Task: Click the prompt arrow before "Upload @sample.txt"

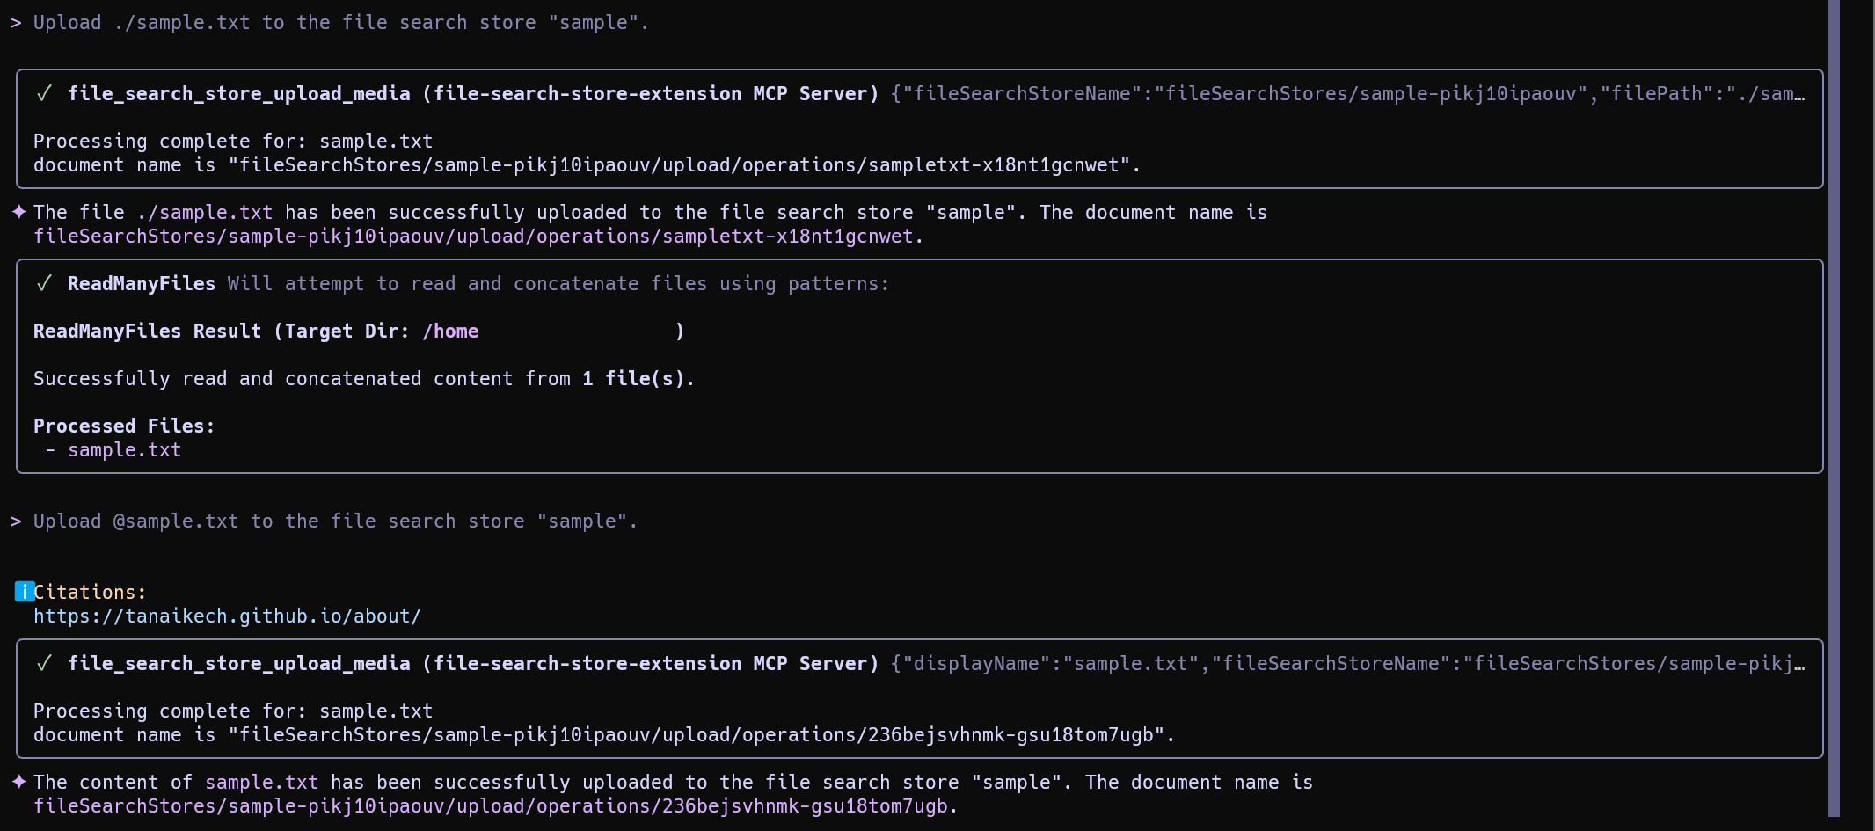Action: tap(16, 521)
